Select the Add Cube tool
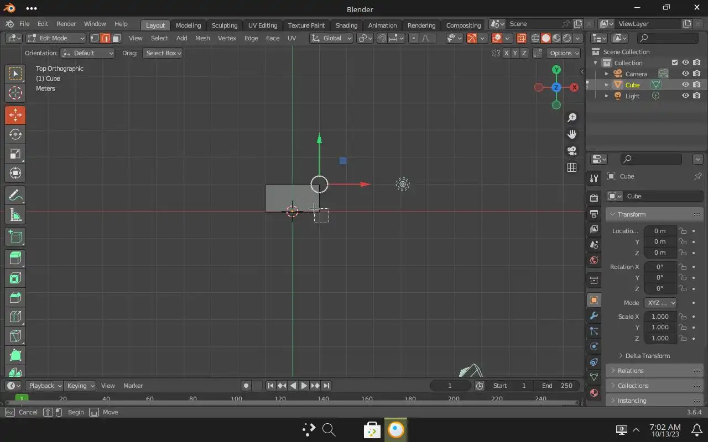Viewport: 708px width, 442px height. click(15, 237)
